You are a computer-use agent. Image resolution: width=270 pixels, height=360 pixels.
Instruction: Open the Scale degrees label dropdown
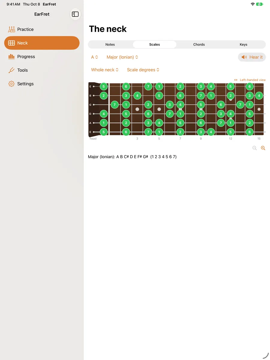143,70
